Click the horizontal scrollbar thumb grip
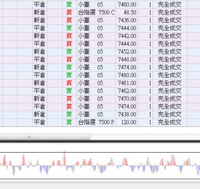 click(29, 137)
